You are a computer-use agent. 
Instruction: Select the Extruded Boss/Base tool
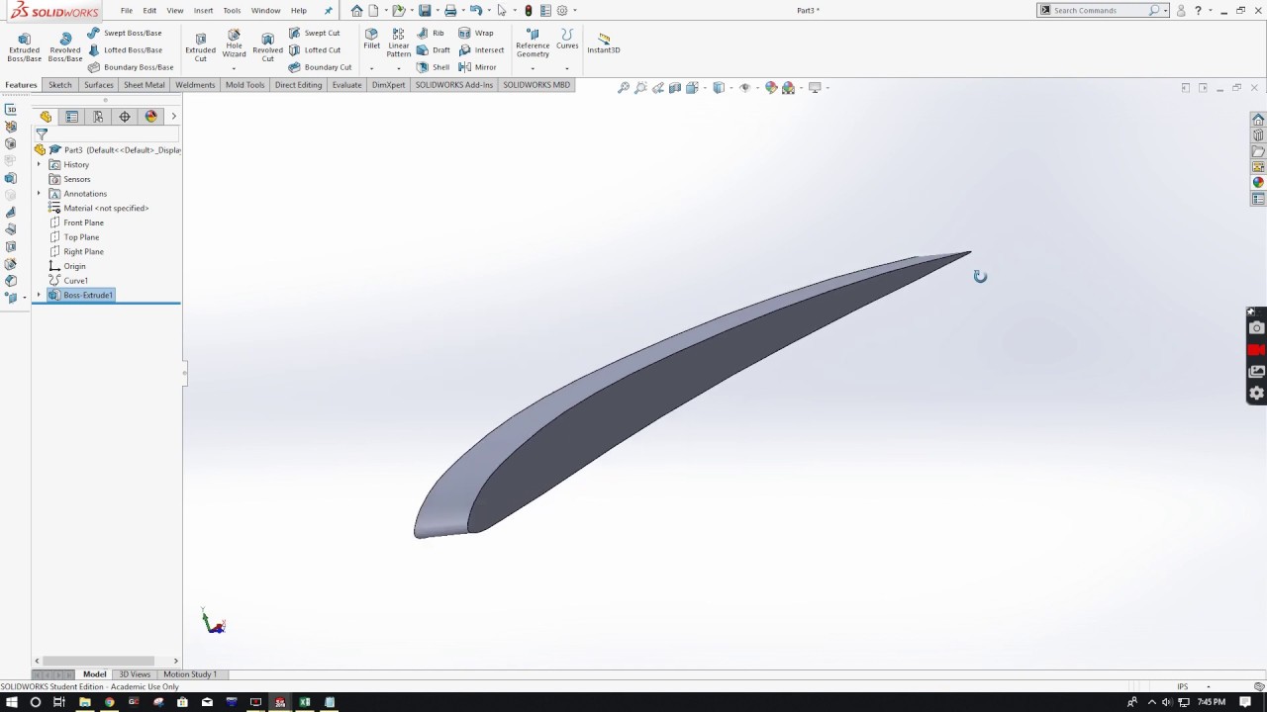(25, 45)
